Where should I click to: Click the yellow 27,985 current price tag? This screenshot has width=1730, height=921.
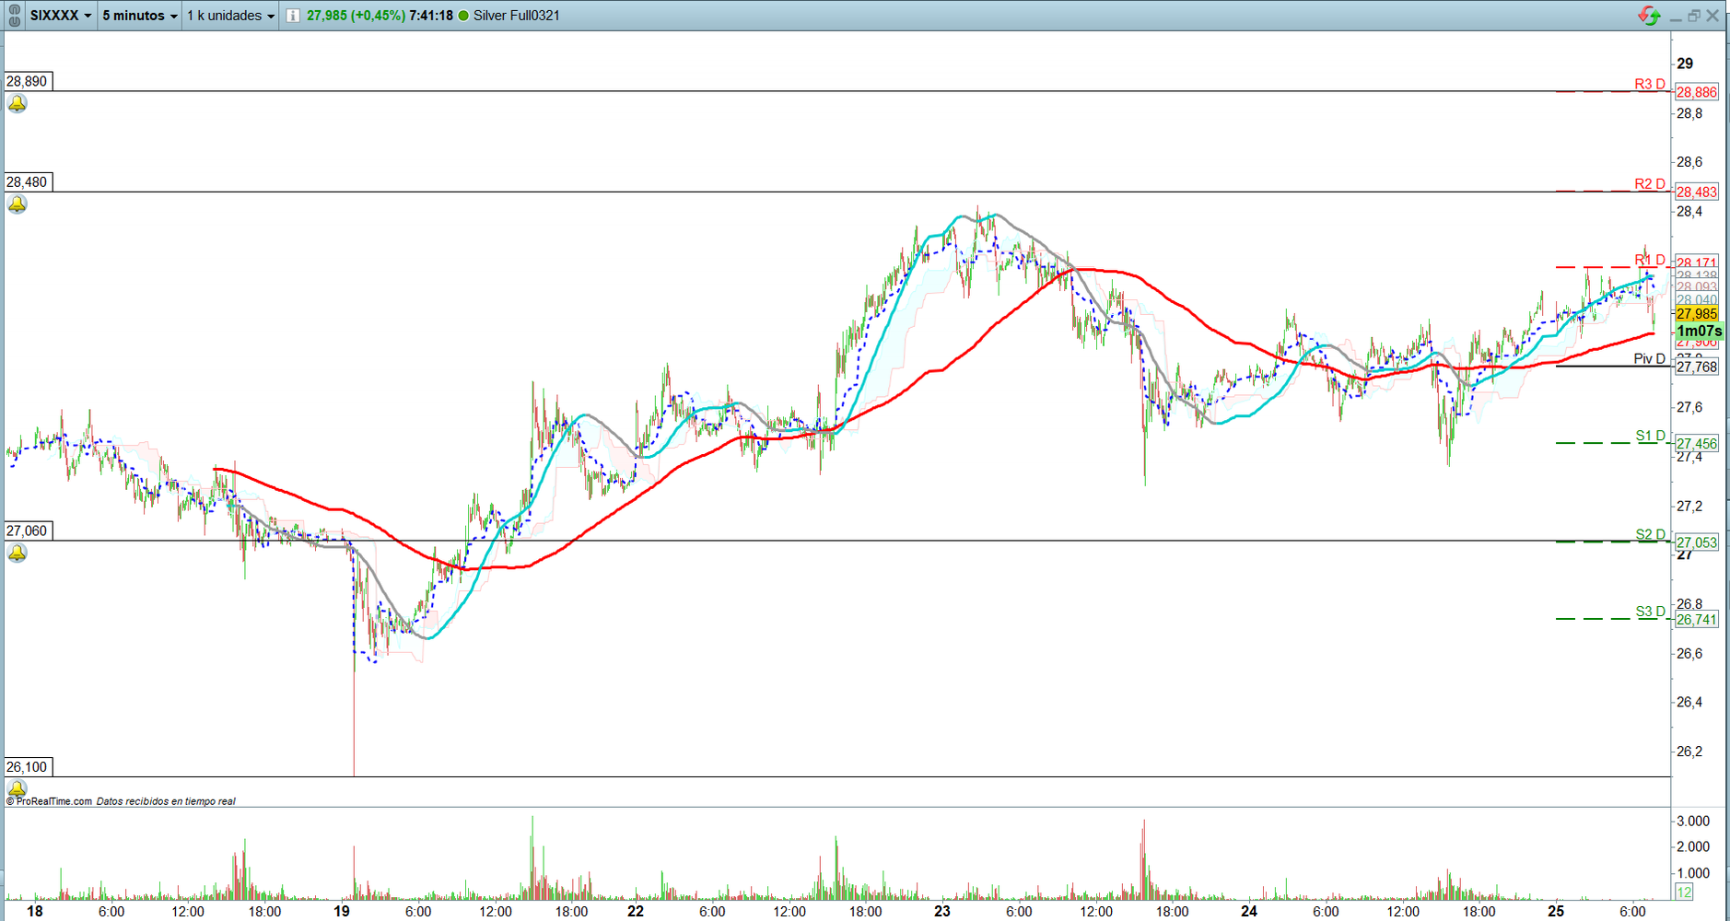[1697, 314]
